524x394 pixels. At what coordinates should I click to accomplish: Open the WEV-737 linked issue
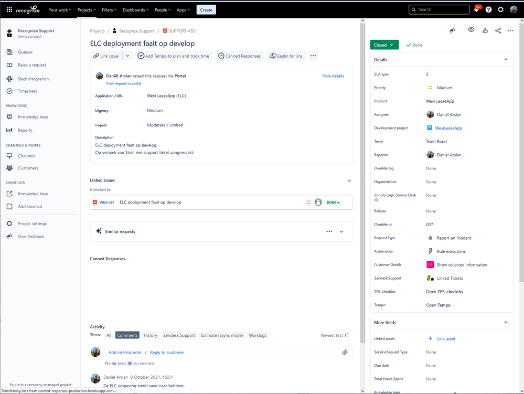coord(107,203)
